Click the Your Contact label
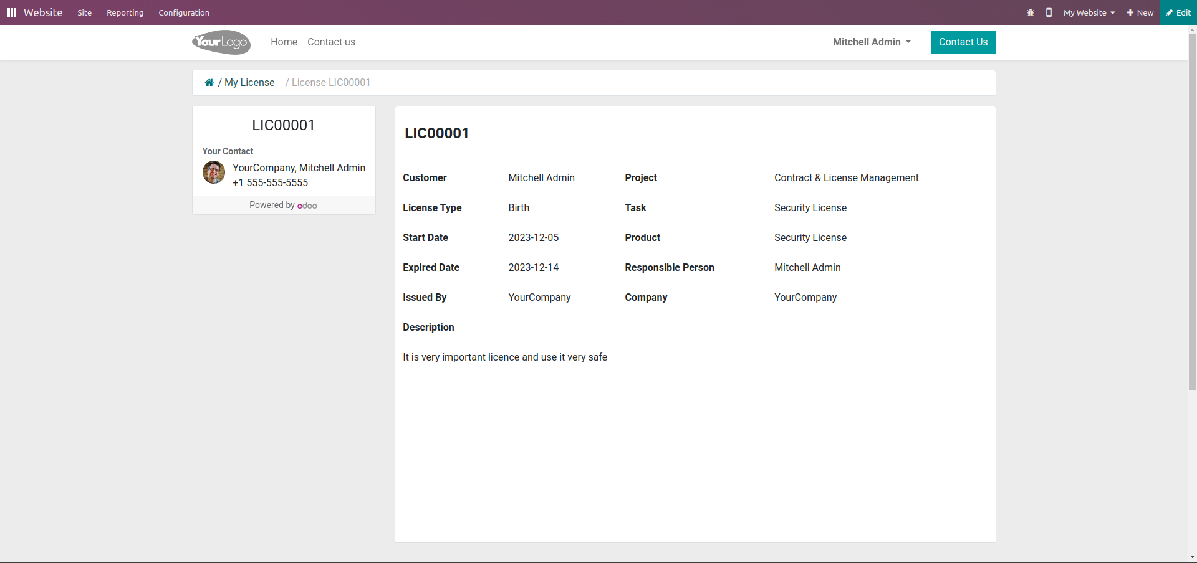 228,151
